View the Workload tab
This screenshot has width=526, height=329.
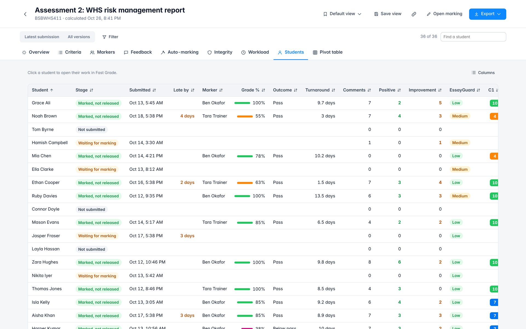pos(255,52)
